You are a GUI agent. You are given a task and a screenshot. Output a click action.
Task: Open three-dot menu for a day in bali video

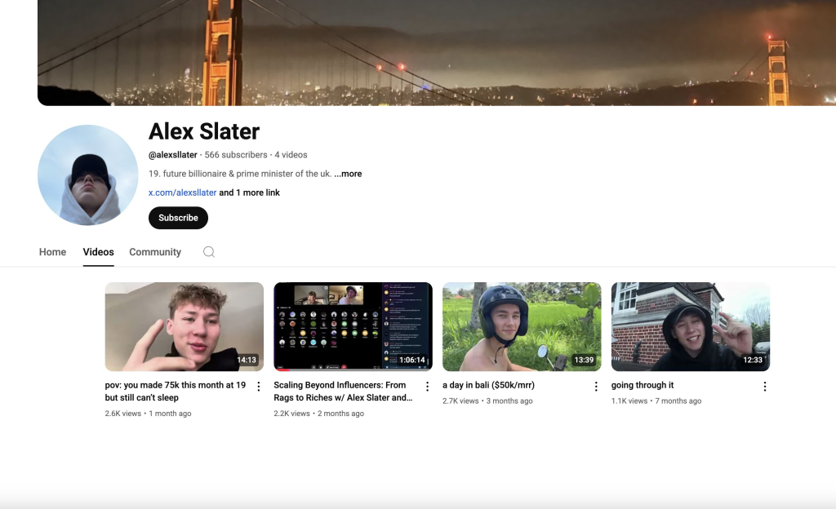click(x=596, y=387)
